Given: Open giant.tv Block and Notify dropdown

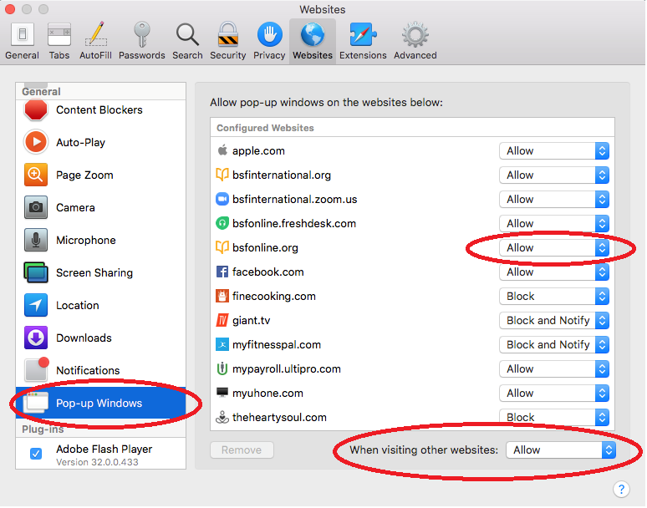Looking at the screenshot, I should pyautogui.click(x=554, y=320).
